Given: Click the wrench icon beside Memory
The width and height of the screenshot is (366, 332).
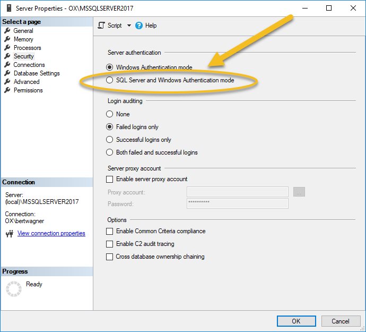Looking at the screenshot, I should [x=7, y=39].
